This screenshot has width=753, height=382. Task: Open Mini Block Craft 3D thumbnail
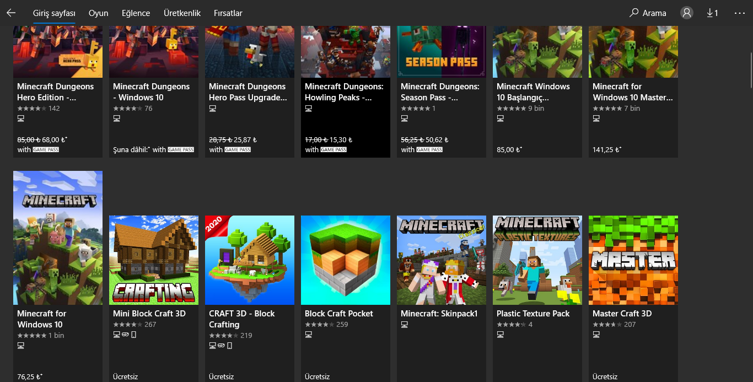(x=154, y=260)
